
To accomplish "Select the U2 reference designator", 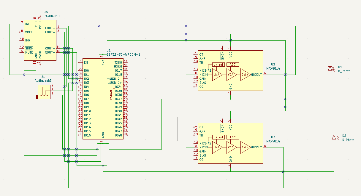I will pyautogui.click(x=273, y=64).
